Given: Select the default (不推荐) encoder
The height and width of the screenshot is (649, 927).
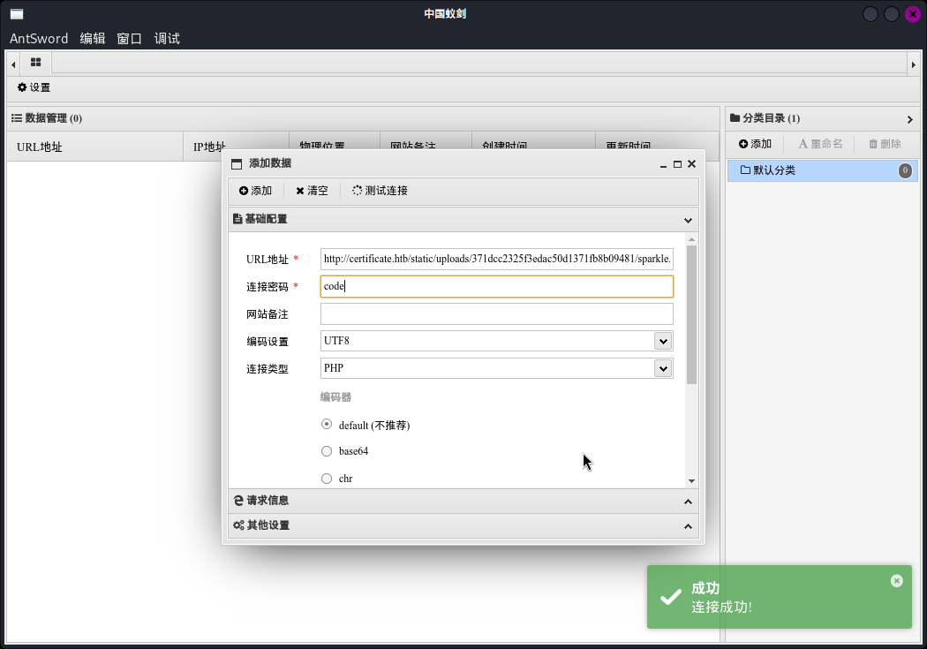Looking at the screenshot, I should [x=327, y=425].
